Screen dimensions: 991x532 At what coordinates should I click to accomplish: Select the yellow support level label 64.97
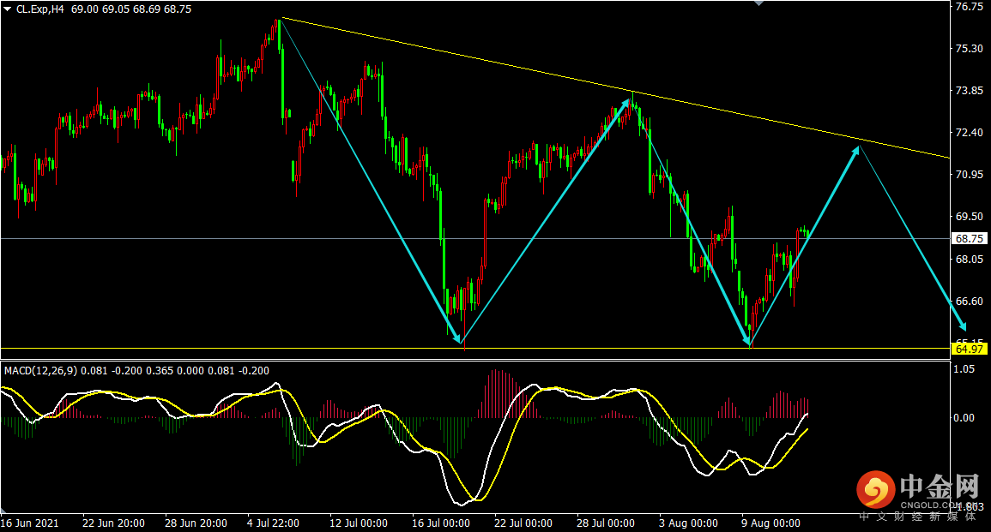[969, 349]
